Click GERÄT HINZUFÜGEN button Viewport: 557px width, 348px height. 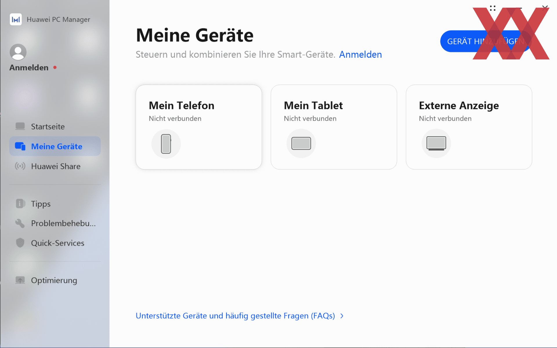tap(485, 41)
